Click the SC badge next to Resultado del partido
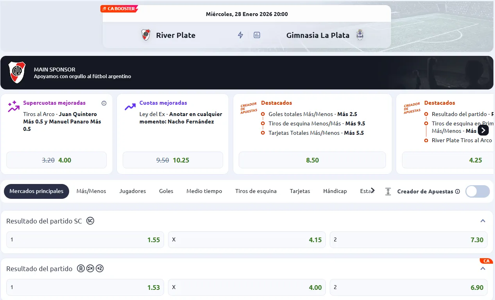 90,221
